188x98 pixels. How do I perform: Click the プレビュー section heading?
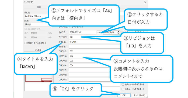click(39, 50)
